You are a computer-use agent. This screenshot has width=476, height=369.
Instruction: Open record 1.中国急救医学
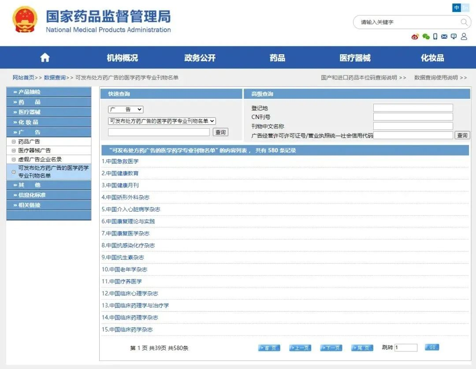(x=120, y=161)
